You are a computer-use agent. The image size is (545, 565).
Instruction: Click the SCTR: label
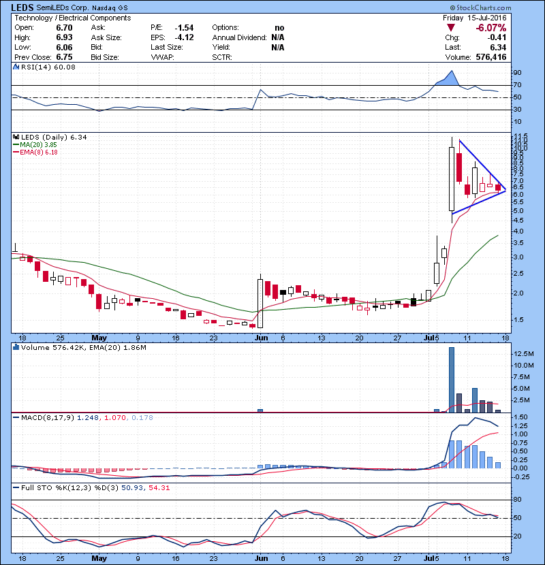[x=222, y=57]
